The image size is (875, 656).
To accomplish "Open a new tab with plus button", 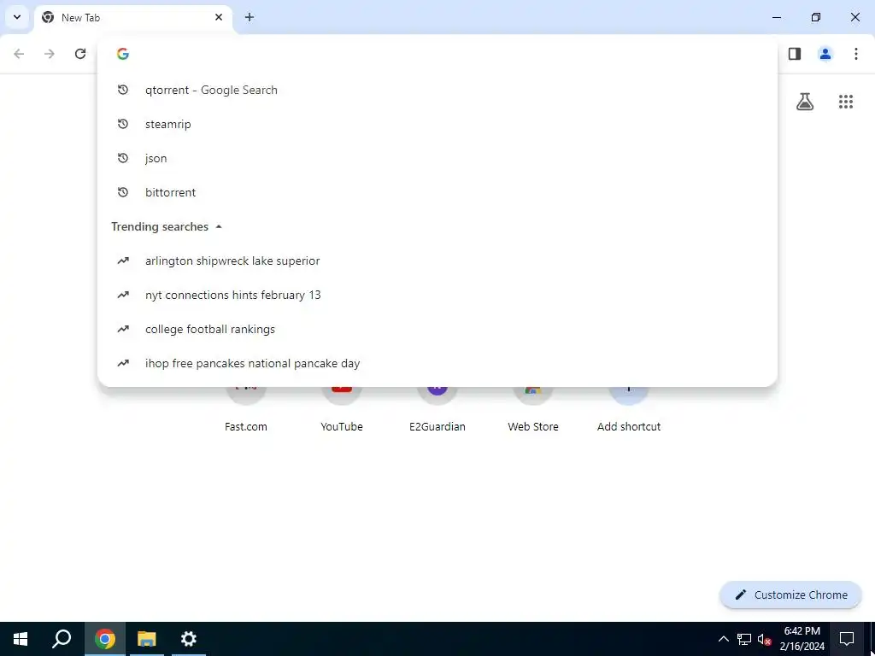I will pos(250,17).
